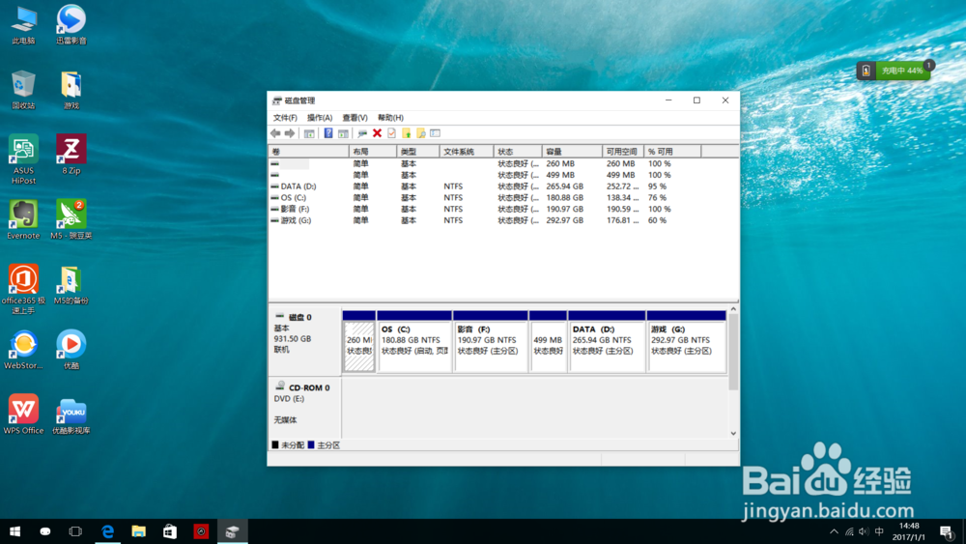
Task: Sort by the 类型 column header
Action: [x=417, y=152]
